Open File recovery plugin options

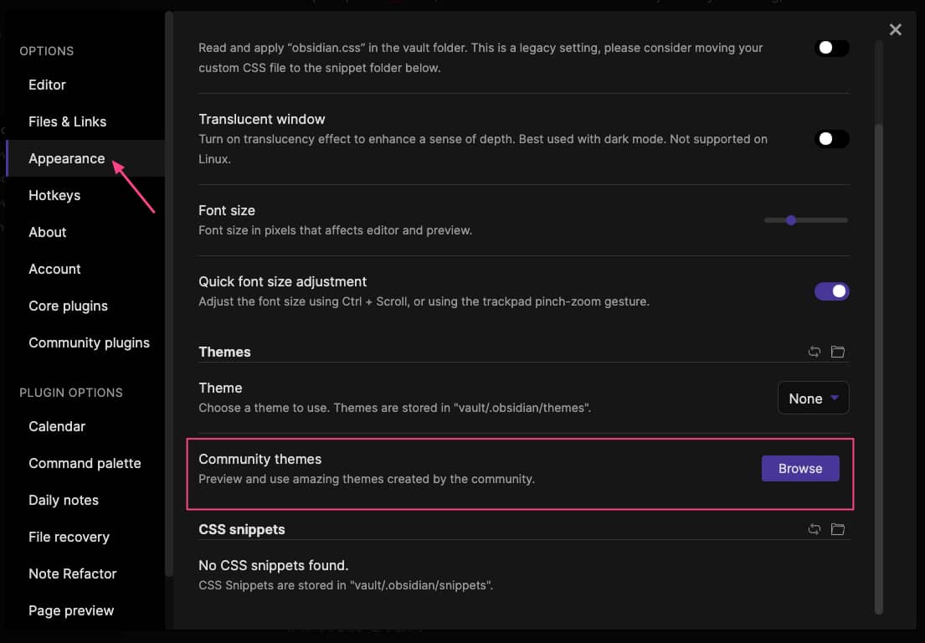[85, 537]
